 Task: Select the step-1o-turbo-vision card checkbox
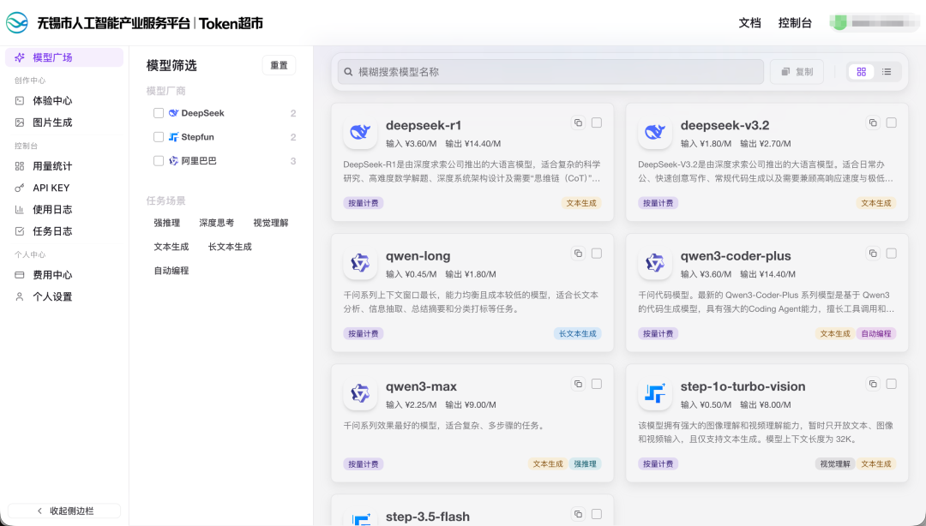coord(891,384)
